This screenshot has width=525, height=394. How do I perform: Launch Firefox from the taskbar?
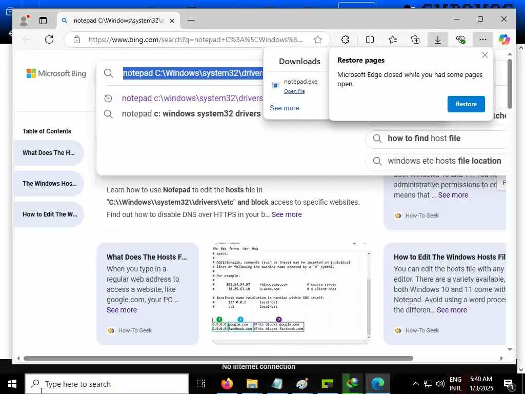point(227,384)
